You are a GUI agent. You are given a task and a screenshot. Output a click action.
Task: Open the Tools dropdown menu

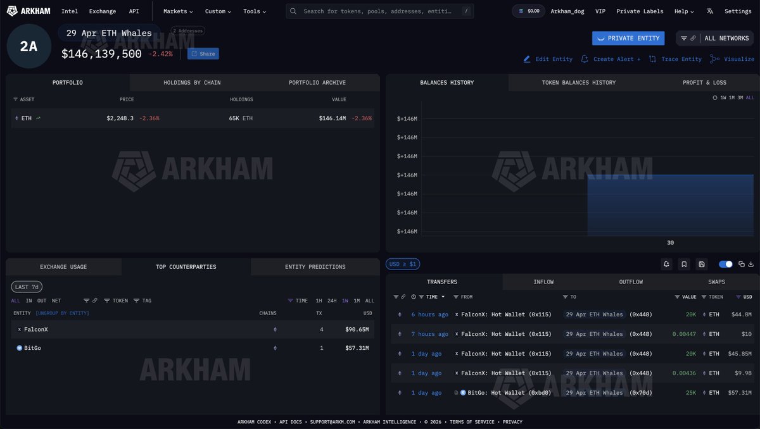coord(255,11)
